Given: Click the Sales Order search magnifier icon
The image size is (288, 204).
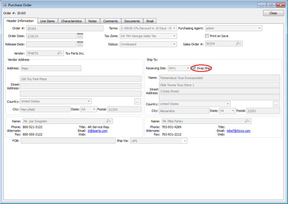Looking at the screenshot, I should tap(238, 44).
